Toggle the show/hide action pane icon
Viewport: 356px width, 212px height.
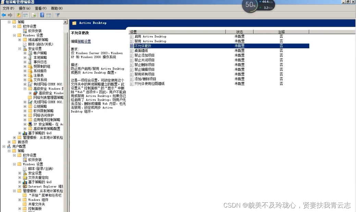pos(49,15)
